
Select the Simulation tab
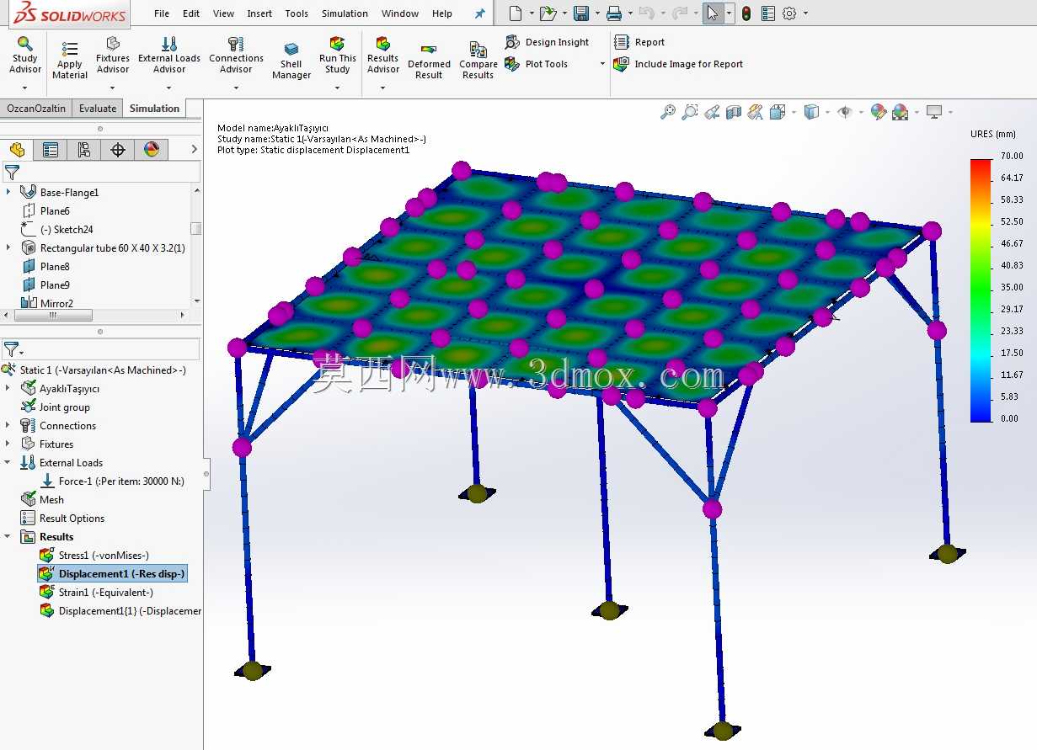154,108
